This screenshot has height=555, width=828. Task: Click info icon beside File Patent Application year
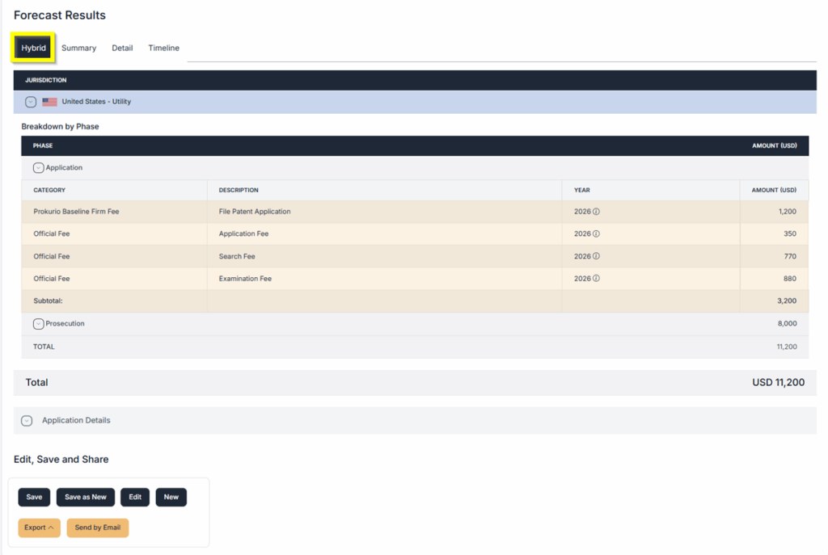(597, 212)
